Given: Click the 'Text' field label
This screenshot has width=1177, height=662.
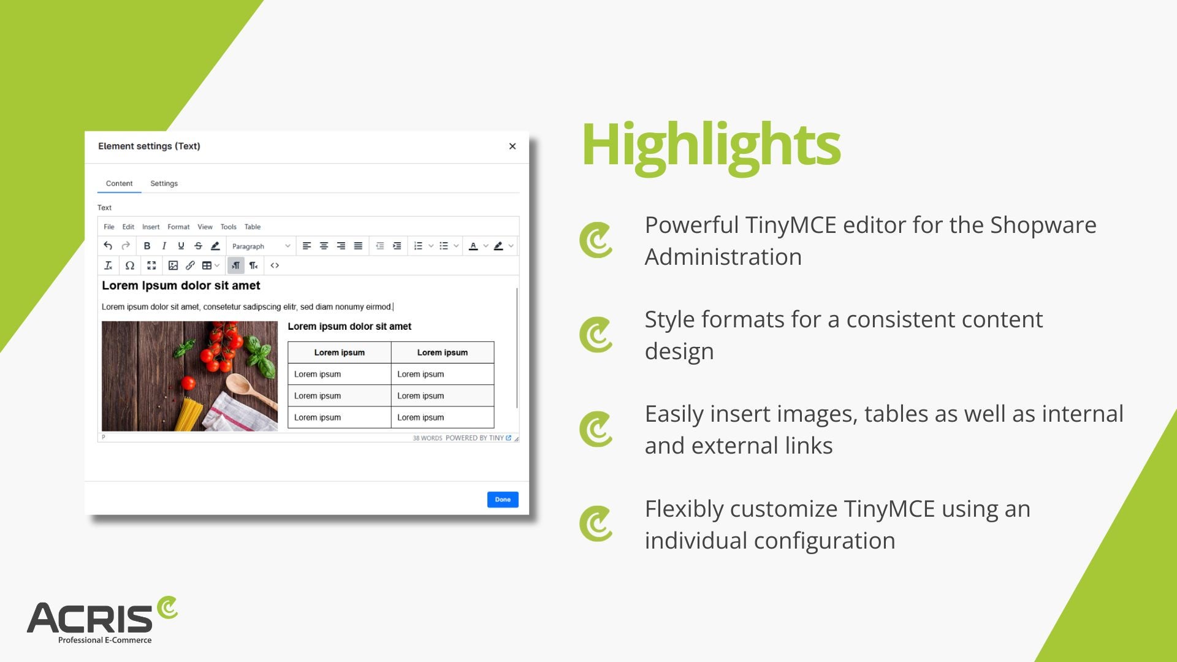Looking at the screenshot, I should [105, 208].
